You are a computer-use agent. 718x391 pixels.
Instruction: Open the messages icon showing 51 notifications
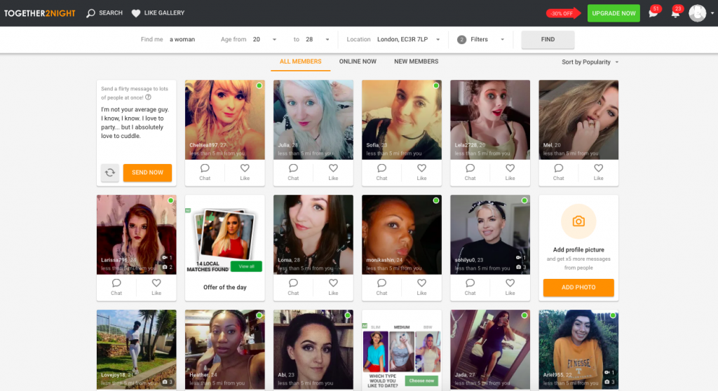coord(653,13)
